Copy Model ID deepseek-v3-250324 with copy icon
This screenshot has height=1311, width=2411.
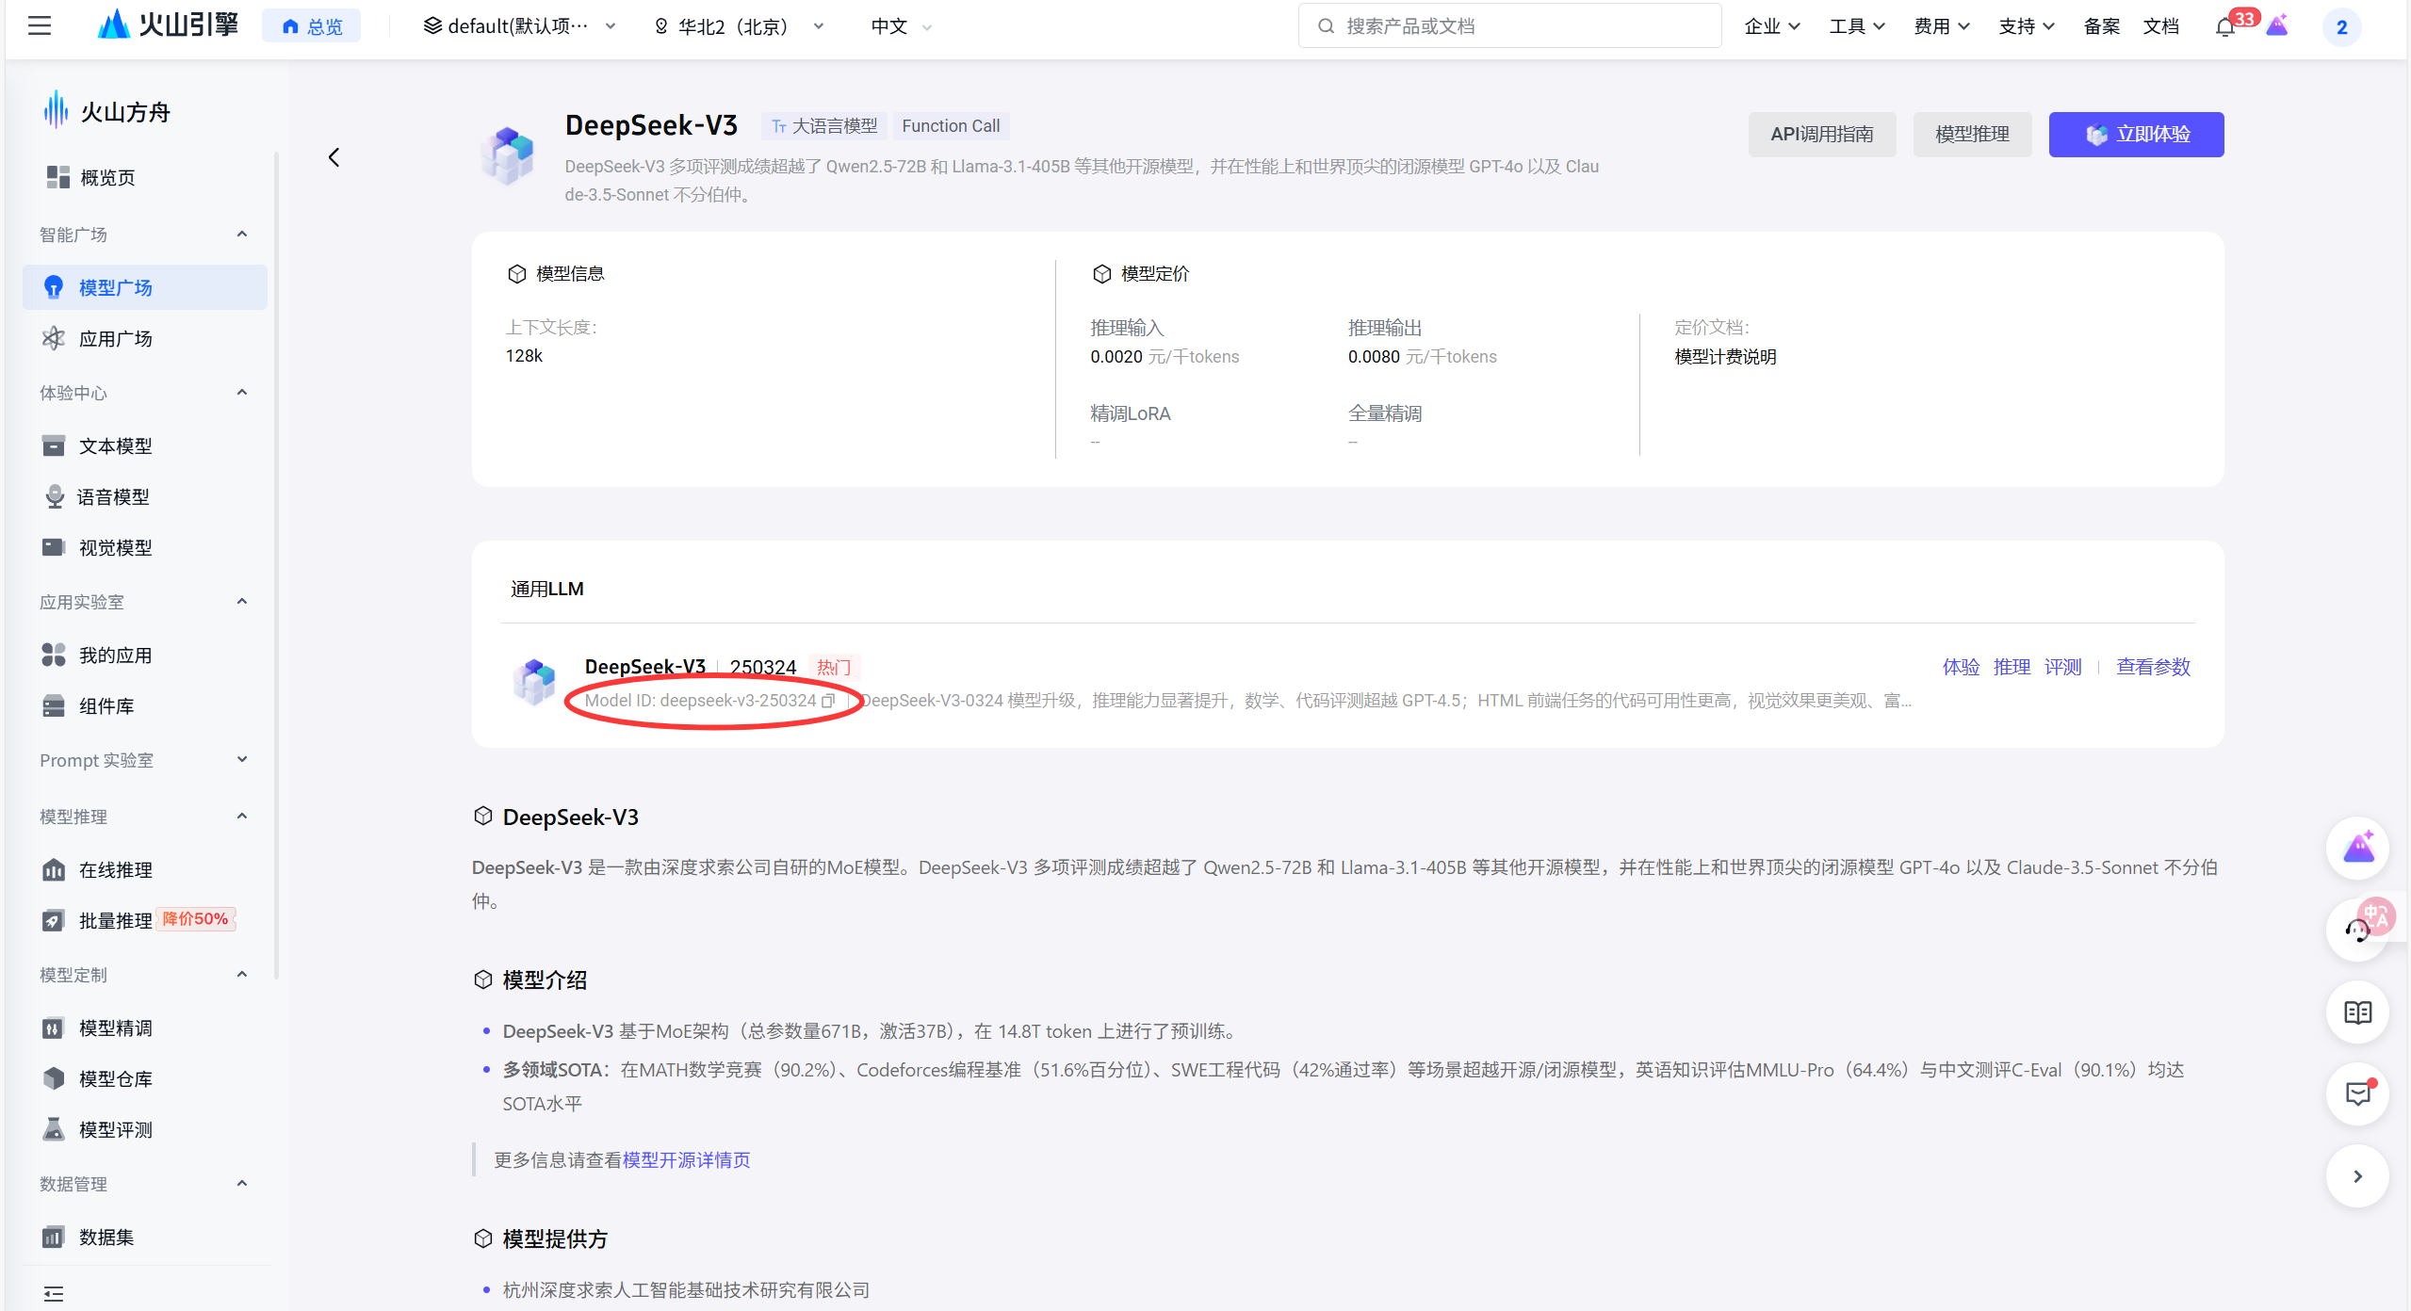[x=828, y=701]
